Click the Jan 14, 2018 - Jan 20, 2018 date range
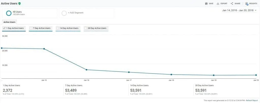260x103 pixels. (x=238, y=10)
